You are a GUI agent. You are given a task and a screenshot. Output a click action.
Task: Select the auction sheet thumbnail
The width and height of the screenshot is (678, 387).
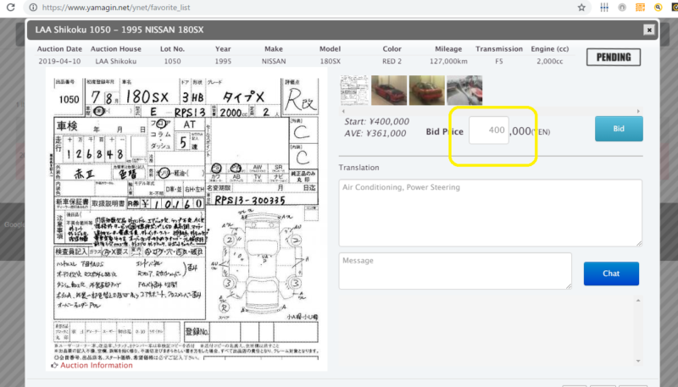click(354, 91)
